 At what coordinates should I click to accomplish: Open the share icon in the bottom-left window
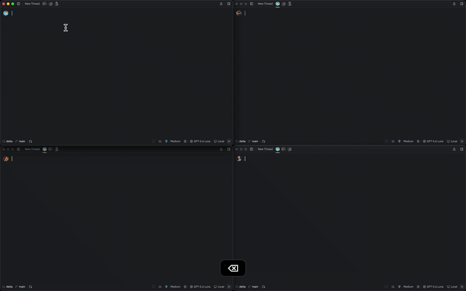[221, 150]
